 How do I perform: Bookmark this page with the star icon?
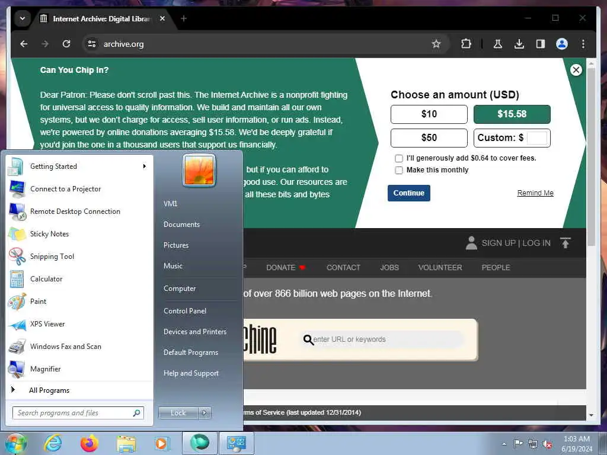pos(436,44)
